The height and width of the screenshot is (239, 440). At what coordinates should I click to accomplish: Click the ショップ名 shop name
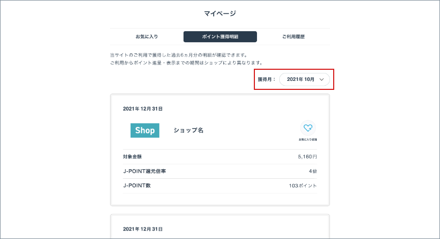pos(188,130)
